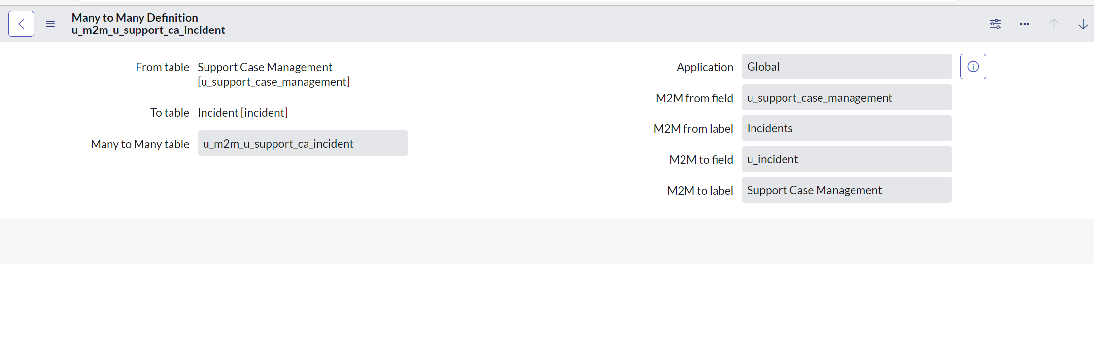Open the Application reference field showing Global
The height and width of the screenshot is (360, 1094).
(846, 66)
